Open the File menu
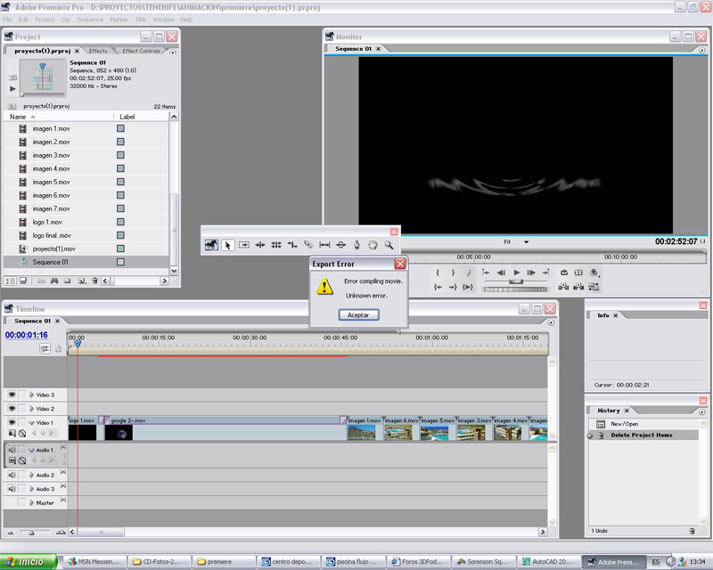This screenshot has height=570, width=713. click(8, 20)
